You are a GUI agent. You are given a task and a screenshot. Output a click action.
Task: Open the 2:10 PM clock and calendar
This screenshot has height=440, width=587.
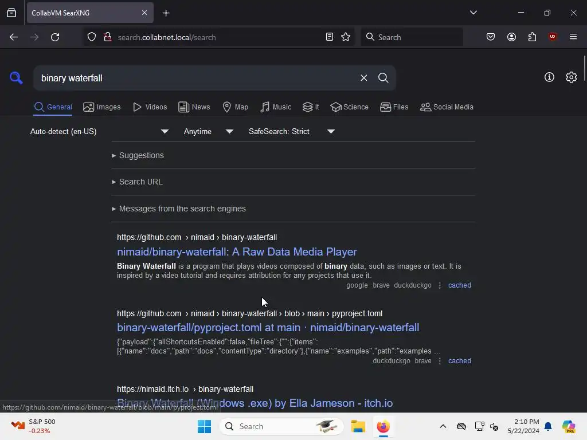[x=524, y=426]
